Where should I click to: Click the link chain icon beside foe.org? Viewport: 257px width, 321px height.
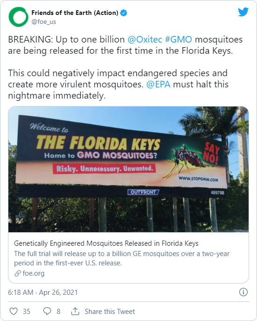[x=18, y=273]
